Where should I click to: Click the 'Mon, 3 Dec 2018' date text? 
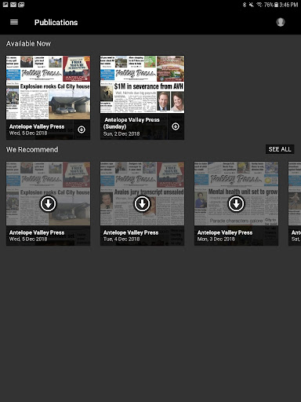pyautogui.click(x=216, y=239)
